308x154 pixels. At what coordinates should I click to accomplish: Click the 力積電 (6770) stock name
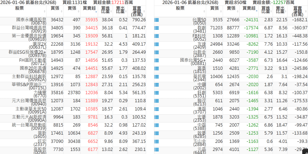pos(39,94)
